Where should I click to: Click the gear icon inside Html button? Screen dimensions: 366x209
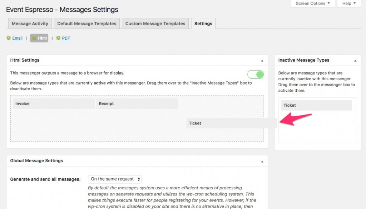34,38
